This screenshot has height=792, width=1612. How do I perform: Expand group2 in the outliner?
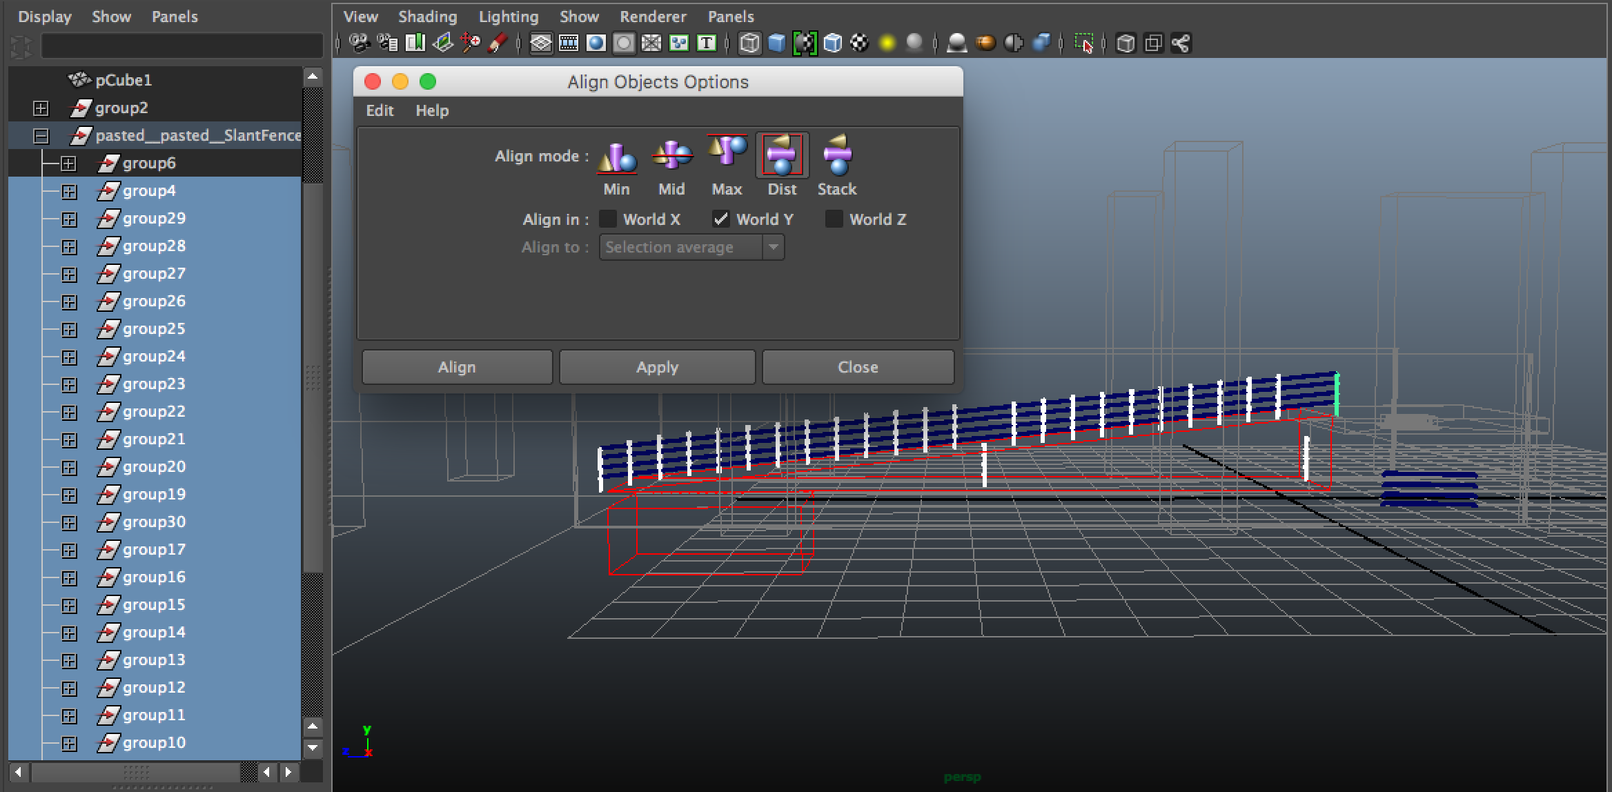pyautogui.click(x=41, y=108)
